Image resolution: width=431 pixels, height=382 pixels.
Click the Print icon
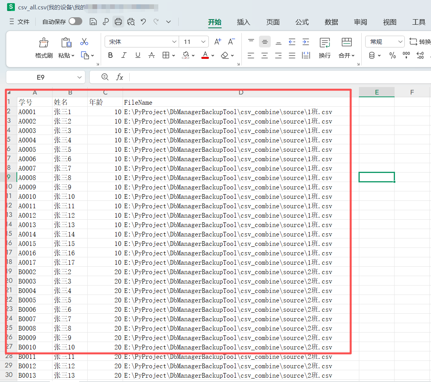118,22
